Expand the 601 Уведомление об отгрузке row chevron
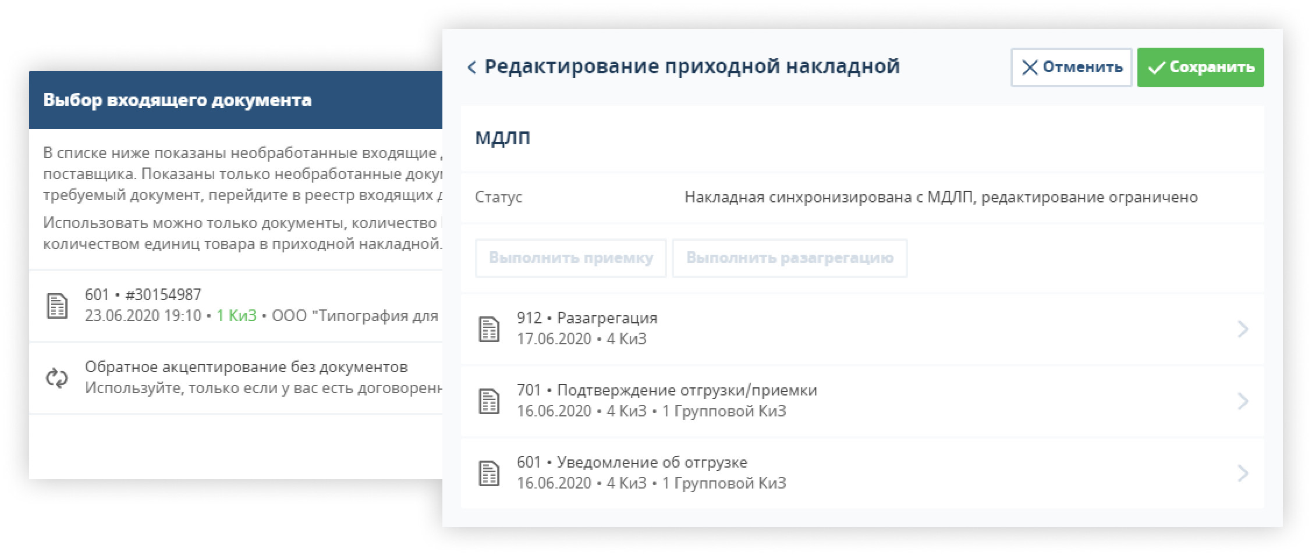 [x=1243, y=473]
